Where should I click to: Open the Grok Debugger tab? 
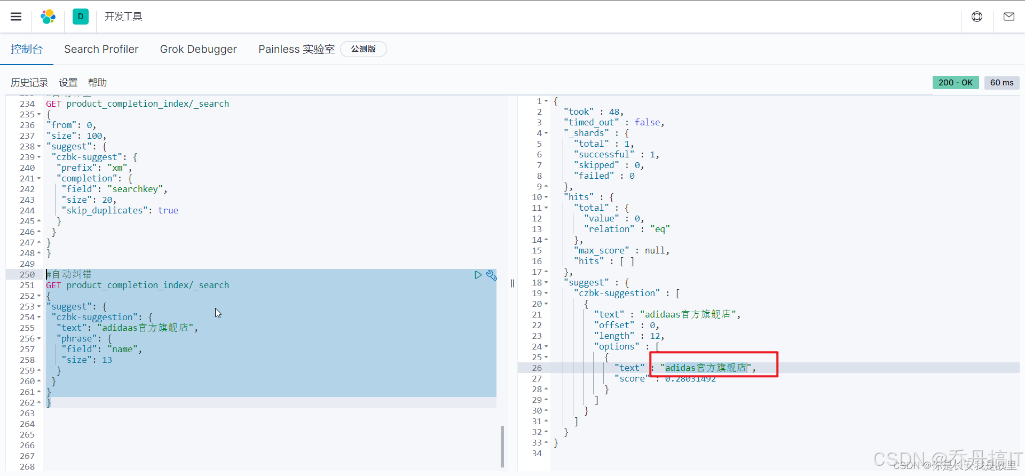[x=199, y=49]
